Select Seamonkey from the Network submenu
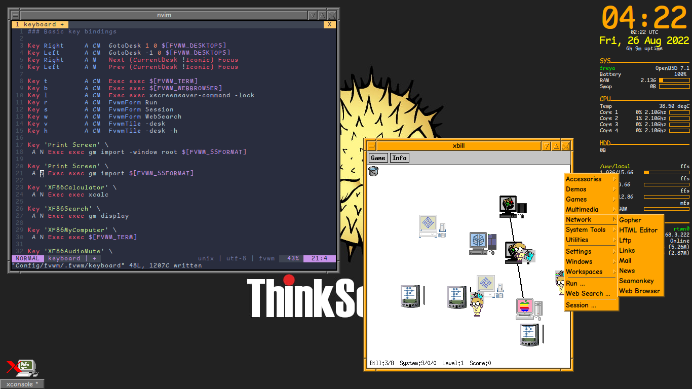Viewport: 692px width, 389px height. 636,281
